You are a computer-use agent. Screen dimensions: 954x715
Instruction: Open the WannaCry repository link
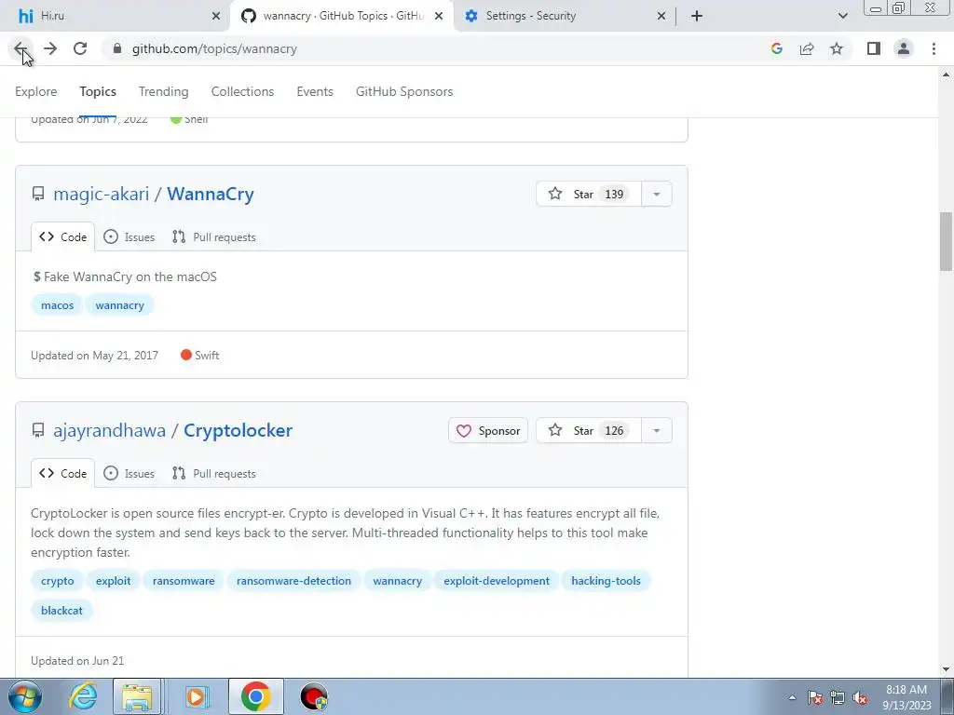click(x=211, y=194)
